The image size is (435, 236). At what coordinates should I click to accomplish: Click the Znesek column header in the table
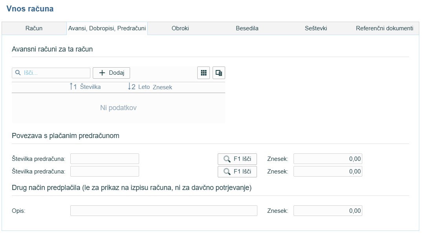click(x=162, y=87)
